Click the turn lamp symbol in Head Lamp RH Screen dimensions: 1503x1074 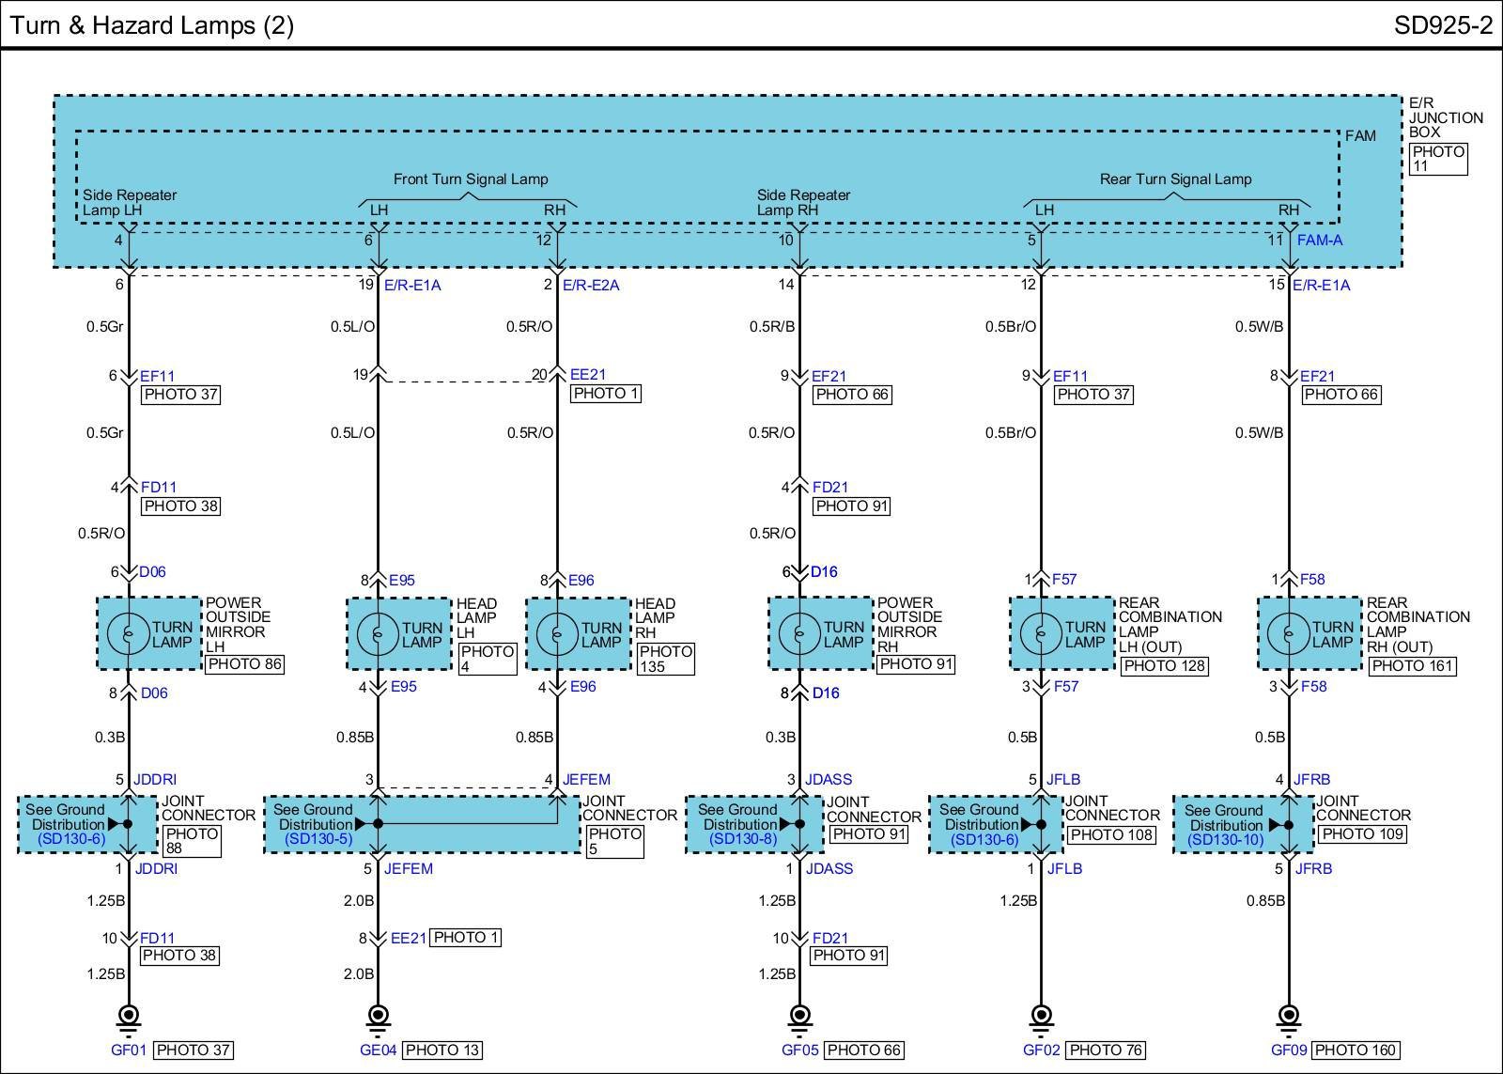557,634
